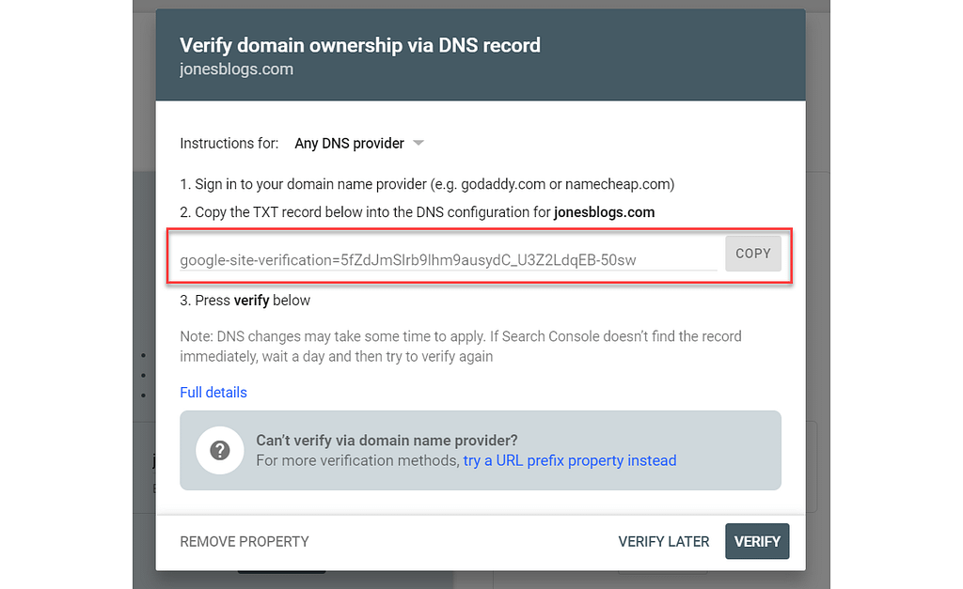Open the Any DNS provider dropdown

349,143
